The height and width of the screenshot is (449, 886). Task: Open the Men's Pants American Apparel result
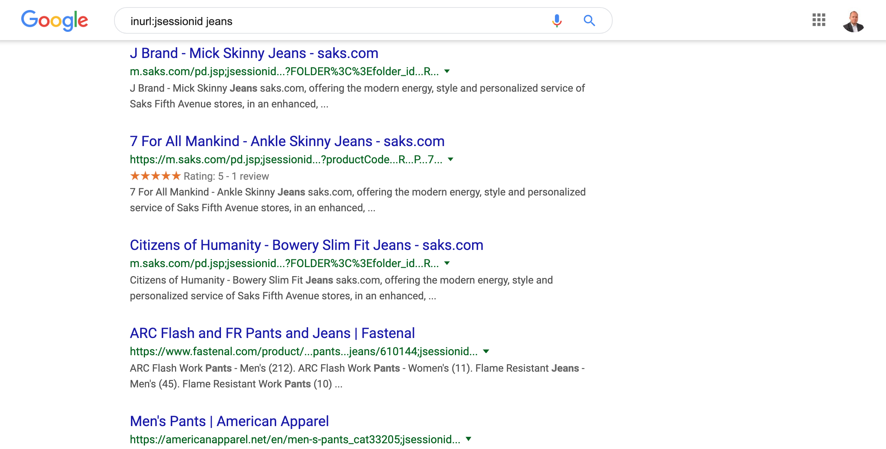tap(230, 421)
